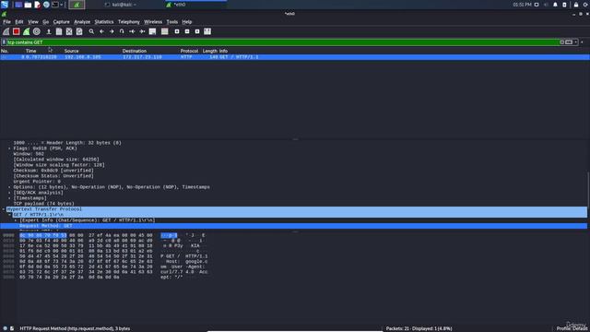Open the Tools menu
This screenshot has width=590, height=332.
pyautogui.click(x=172, y=22)
